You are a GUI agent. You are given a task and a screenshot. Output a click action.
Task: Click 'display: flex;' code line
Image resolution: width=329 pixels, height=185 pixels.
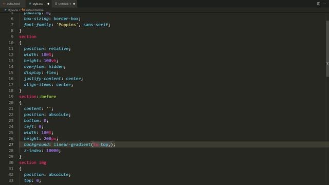41,72
